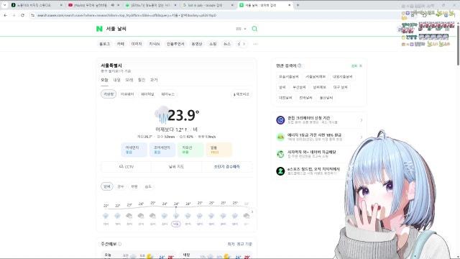Viewport: 460px width, 259px height.
Task: Click the light green promo icon
Action: [x=280, y=137]
